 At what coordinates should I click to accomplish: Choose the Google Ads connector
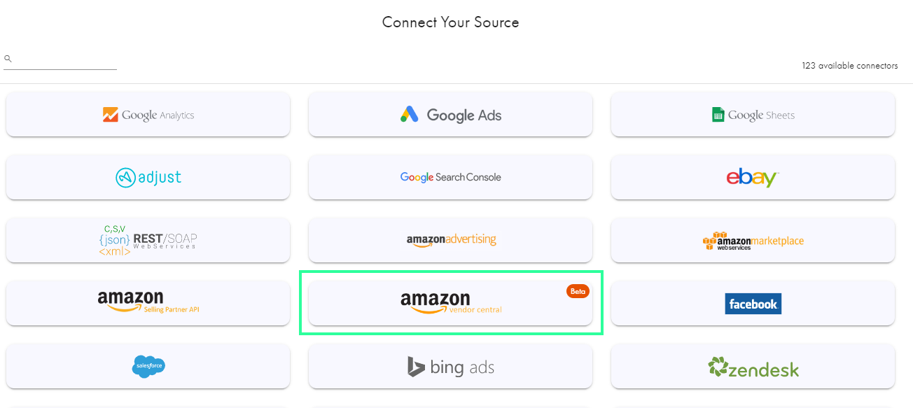(x=450, y=115)
